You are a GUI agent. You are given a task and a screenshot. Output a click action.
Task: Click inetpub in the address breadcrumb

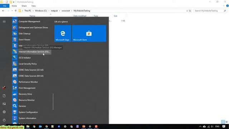54,11
